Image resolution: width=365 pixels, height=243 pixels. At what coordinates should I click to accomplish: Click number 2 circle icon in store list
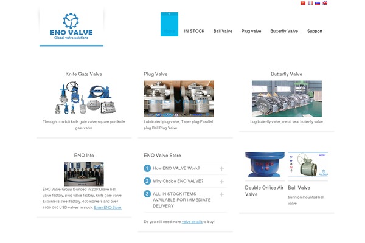[147, 181]
